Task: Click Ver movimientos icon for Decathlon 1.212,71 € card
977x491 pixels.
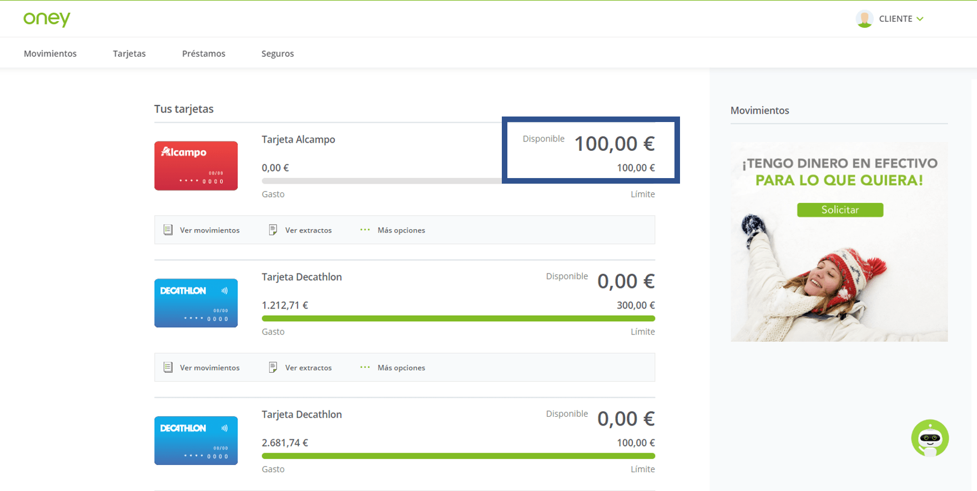Action: click(168, 367)
